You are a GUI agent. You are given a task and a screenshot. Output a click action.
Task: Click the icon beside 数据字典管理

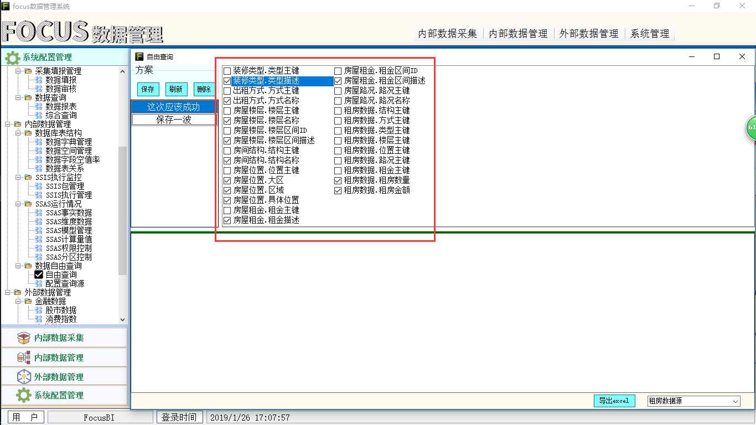(39, 142)
